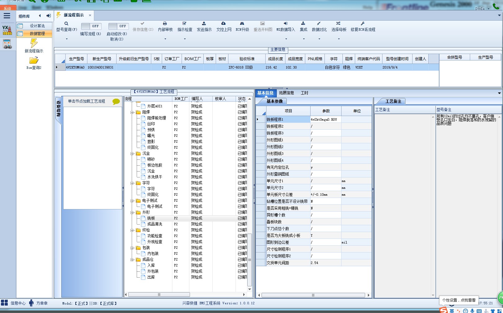Select the 阻焊前处理 tree item
The width and height of the screenshot is (503, 313).
tap(157, 118)
